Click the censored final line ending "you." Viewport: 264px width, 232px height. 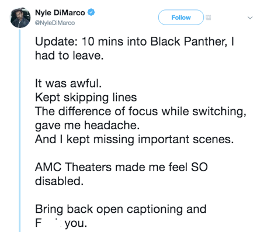61,223
